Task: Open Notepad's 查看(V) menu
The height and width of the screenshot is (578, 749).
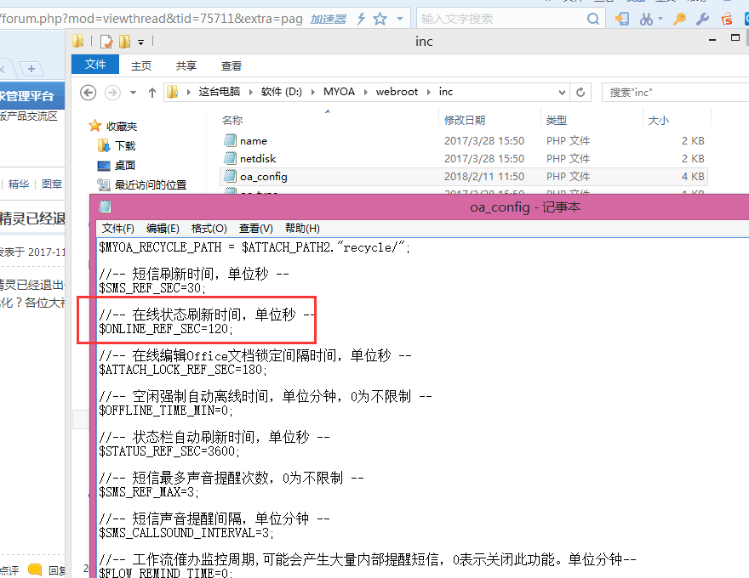Action: [x=255, y=229]
